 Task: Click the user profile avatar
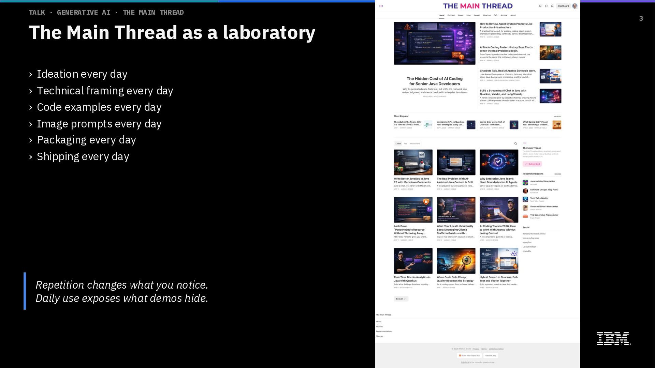pos(575,6)
